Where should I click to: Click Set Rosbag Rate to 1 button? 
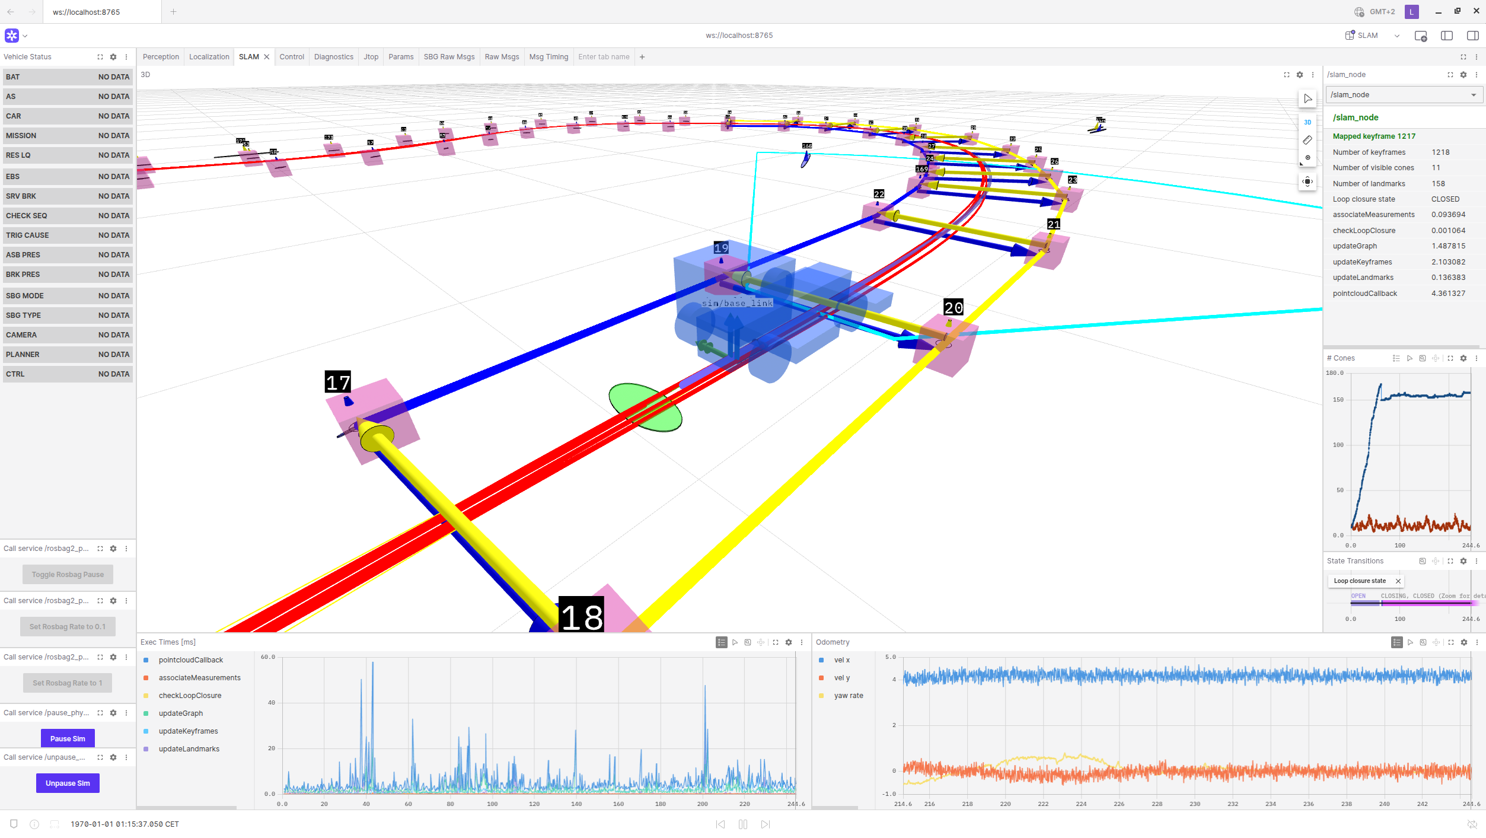coord(68,683)
